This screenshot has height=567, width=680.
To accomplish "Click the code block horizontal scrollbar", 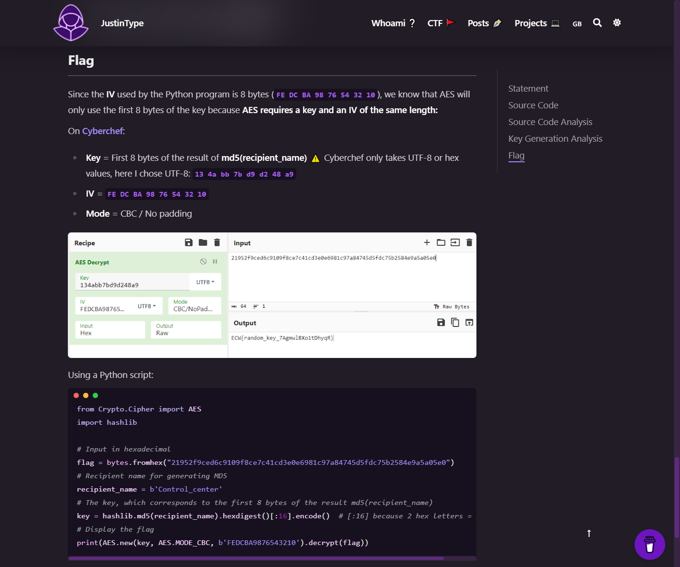I will tap(256, 558).
